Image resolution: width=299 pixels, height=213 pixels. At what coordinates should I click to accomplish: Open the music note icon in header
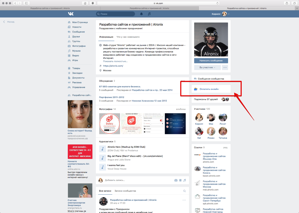[149, 14]
